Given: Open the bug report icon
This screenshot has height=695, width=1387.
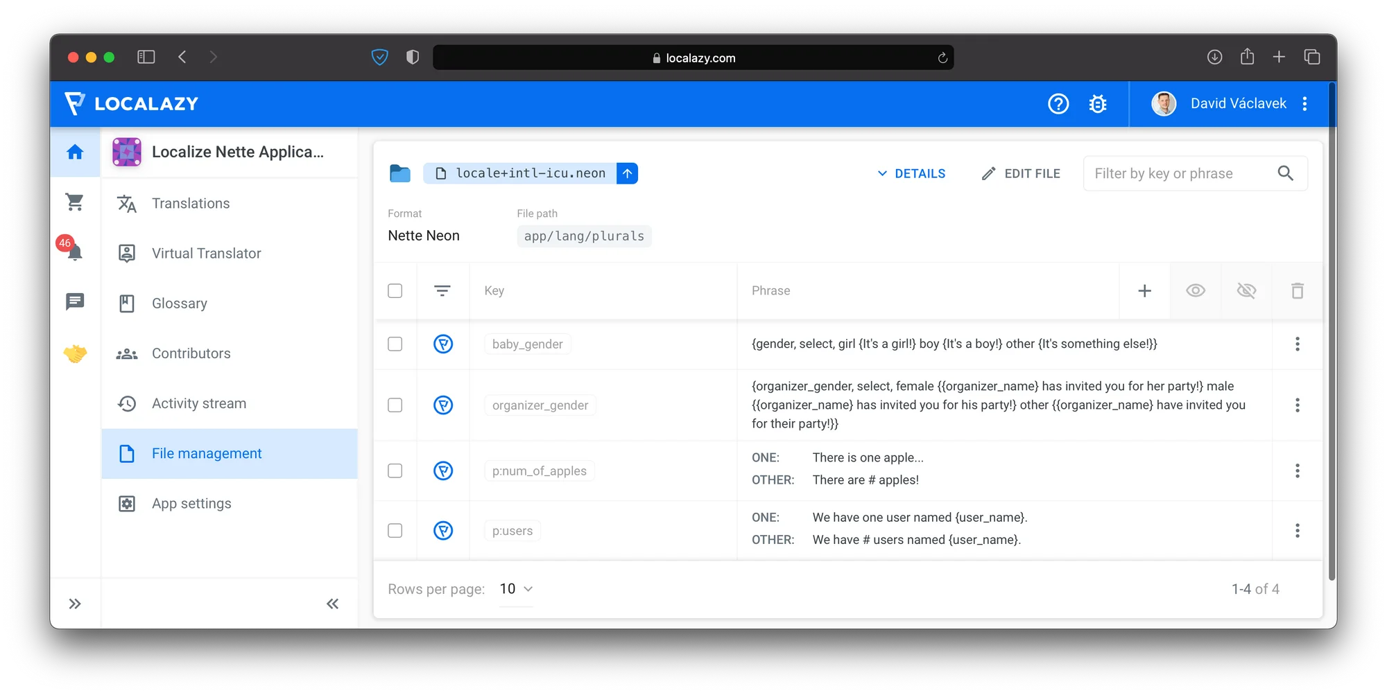Looking at the screenshot, I should tap(1097, 104).
